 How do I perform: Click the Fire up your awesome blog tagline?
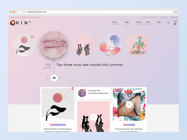point(25,17)
